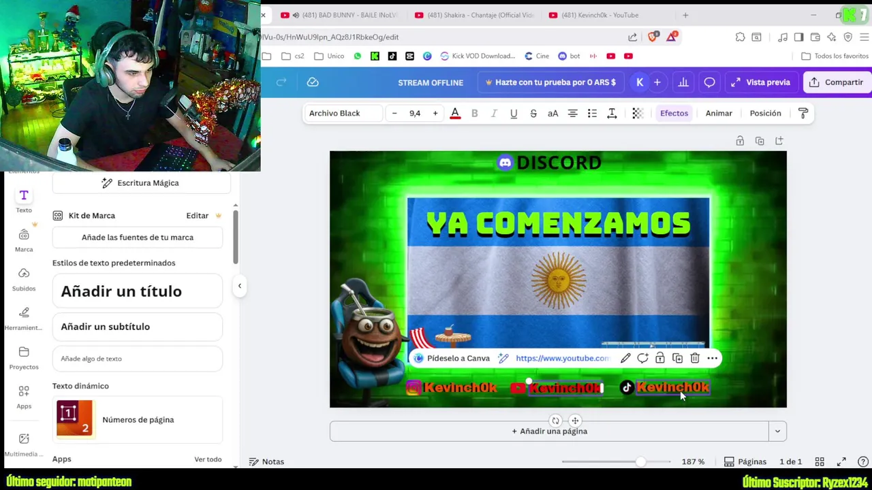Open Notas panel
This screenshot has width=872, height=490.
click(x=266, y=461)
